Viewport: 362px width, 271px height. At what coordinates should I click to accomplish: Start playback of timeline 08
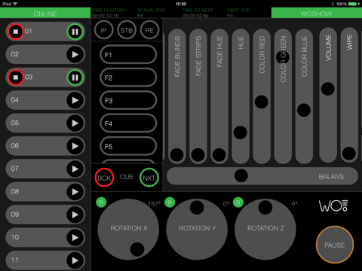[x=75, y=192]
